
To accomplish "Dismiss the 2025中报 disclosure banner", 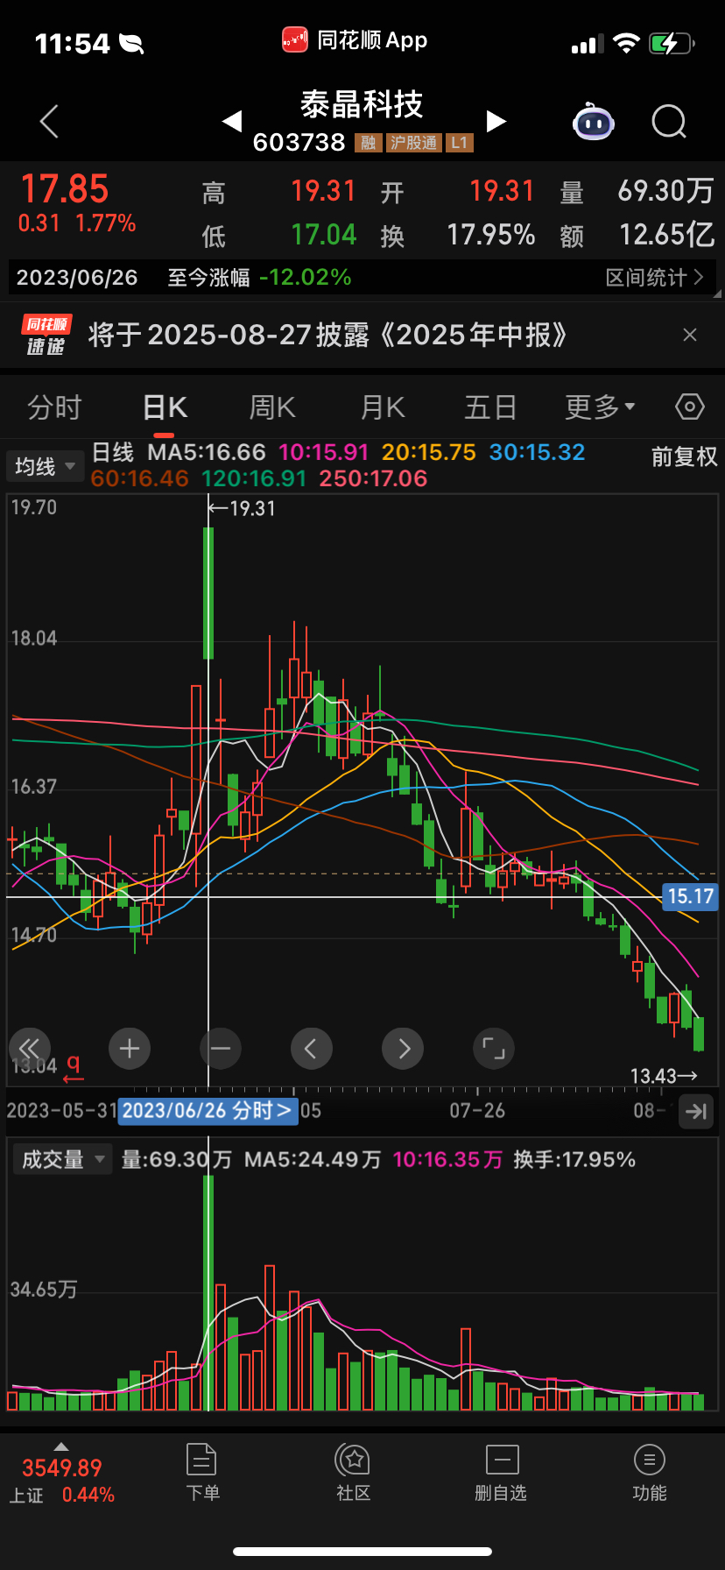I will coord(690,335).
